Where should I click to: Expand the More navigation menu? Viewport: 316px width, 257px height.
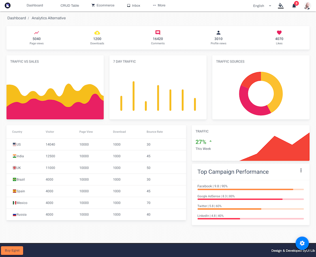159,6
